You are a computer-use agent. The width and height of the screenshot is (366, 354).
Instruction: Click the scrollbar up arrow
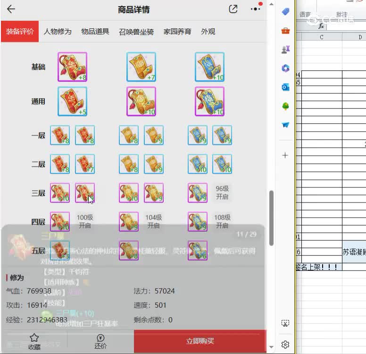tap(271, 4)
